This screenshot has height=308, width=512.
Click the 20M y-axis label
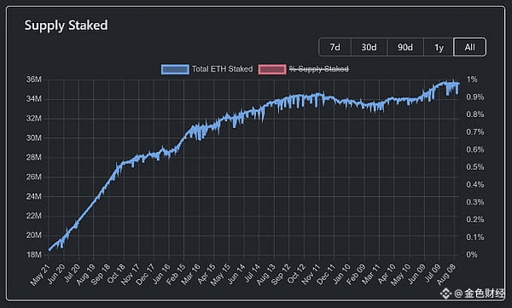pyautogui.click(x=34, y=235)
